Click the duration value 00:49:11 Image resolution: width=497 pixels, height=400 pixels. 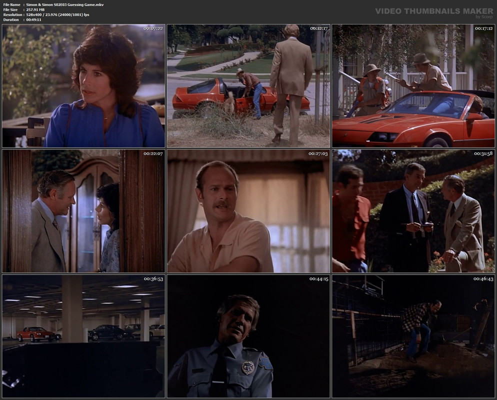click(x=34, y=19)
